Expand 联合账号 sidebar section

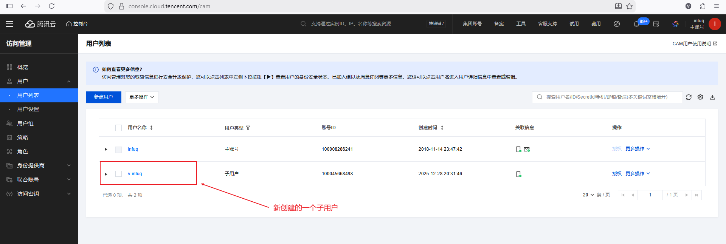click(39, 180)
